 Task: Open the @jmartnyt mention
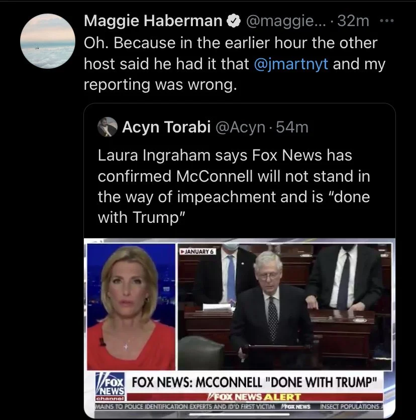291,64
